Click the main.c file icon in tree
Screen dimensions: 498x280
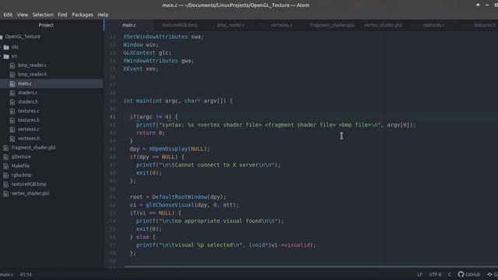coord(12,84)
